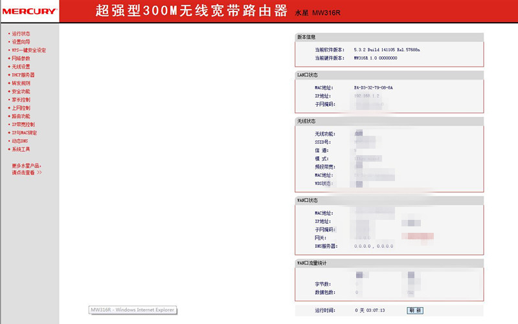The height and width of the screenshot is (324, 518).
Task: Click uptime value 0 天 03:07:13
Action: (x=370, y=310)
